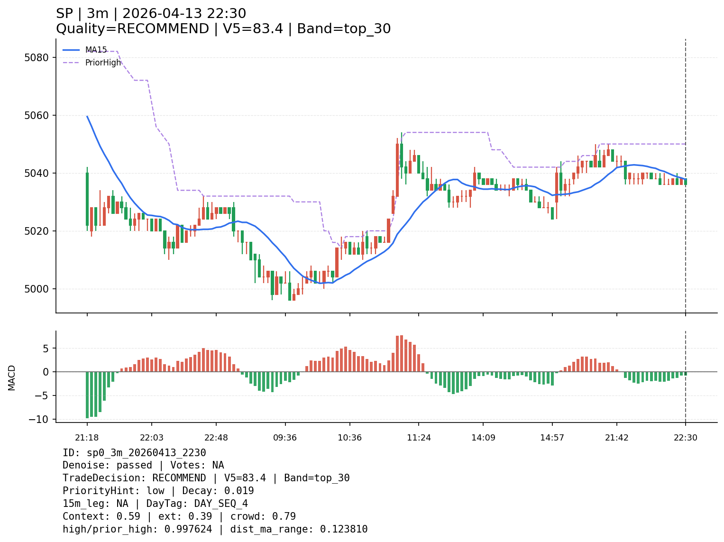The width and height of the screenshot is (724, 542).
Task: Select the 09:36 time axis label
Action: [x=285, y=438]
